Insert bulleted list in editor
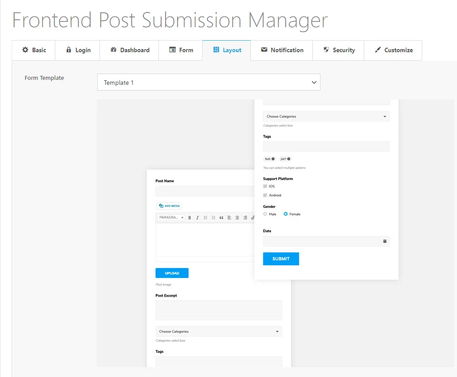The height and width of the screenshot is (377, 457). coord(205,218)
